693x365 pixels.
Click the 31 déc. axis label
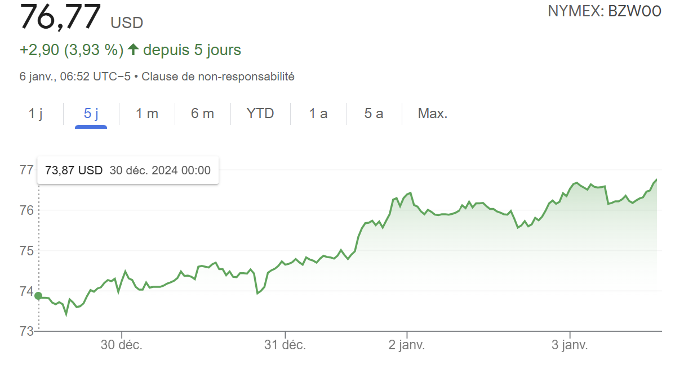pos(285,345)
